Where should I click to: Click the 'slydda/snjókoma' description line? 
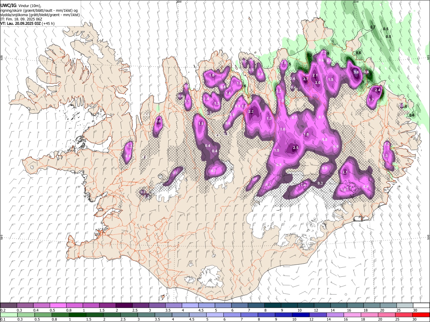(x=40, y=15)
